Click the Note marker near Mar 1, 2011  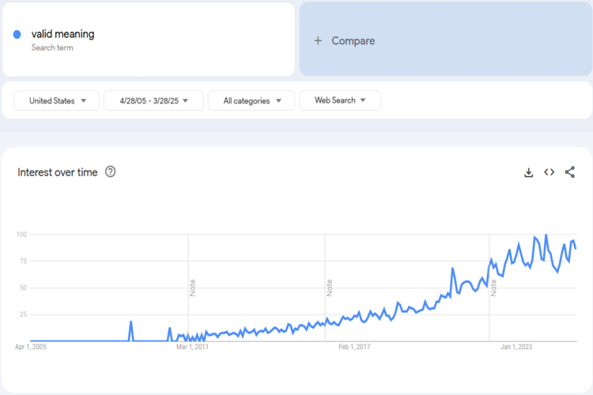(x=192, y=288)
